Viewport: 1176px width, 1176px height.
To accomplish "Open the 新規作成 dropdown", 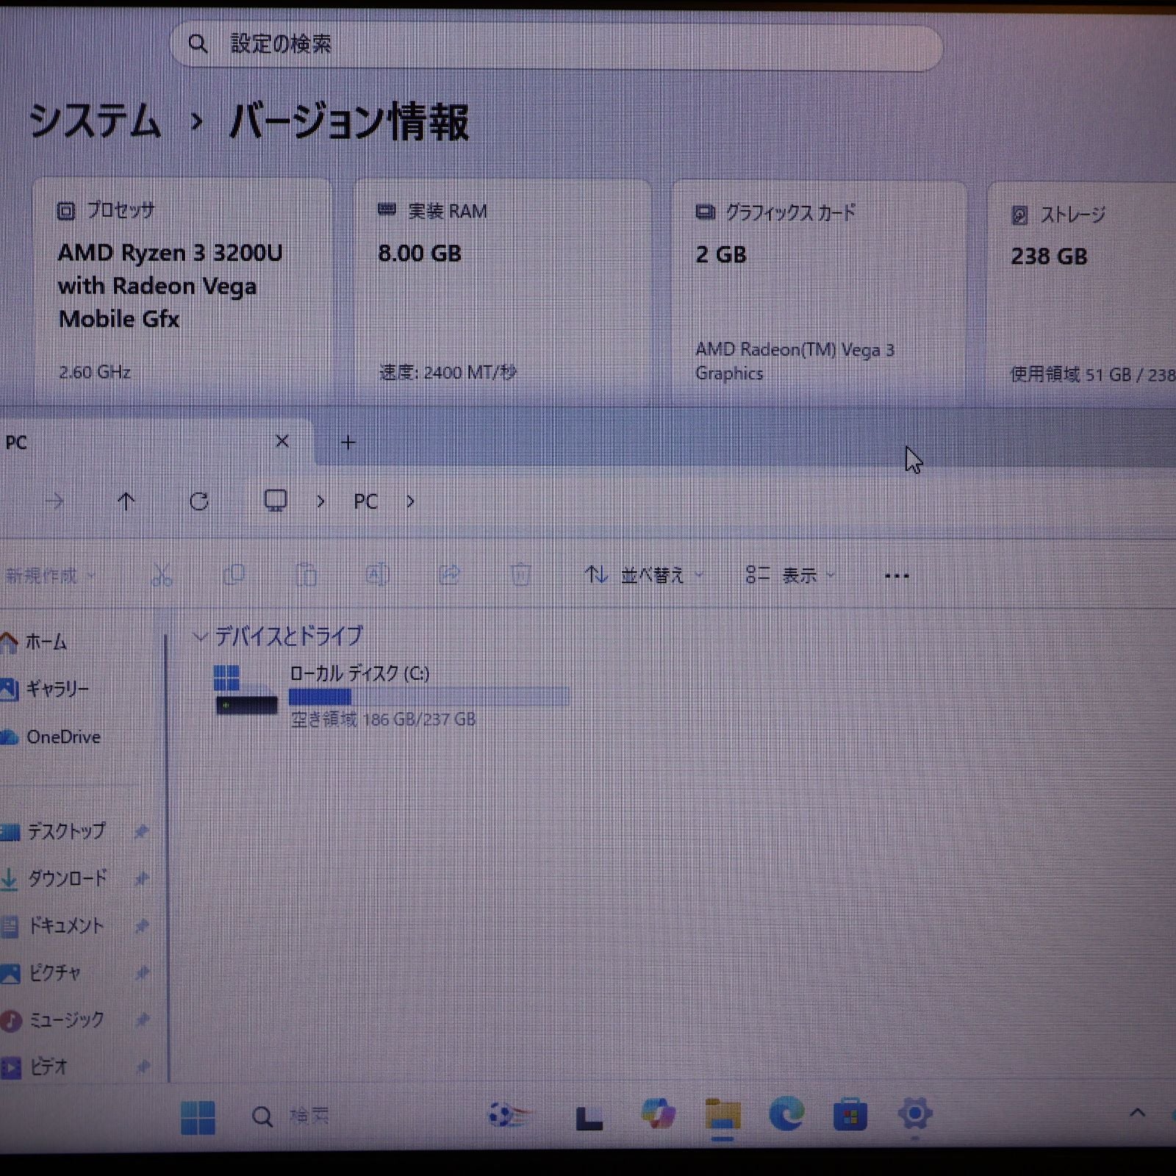I will click(x=50, y=576).
